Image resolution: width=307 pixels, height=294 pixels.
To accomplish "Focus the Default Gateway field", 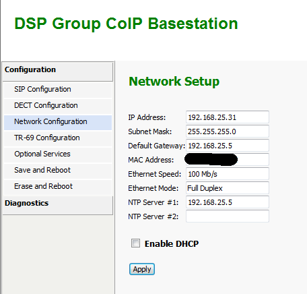I will click(x=228, y=146).
